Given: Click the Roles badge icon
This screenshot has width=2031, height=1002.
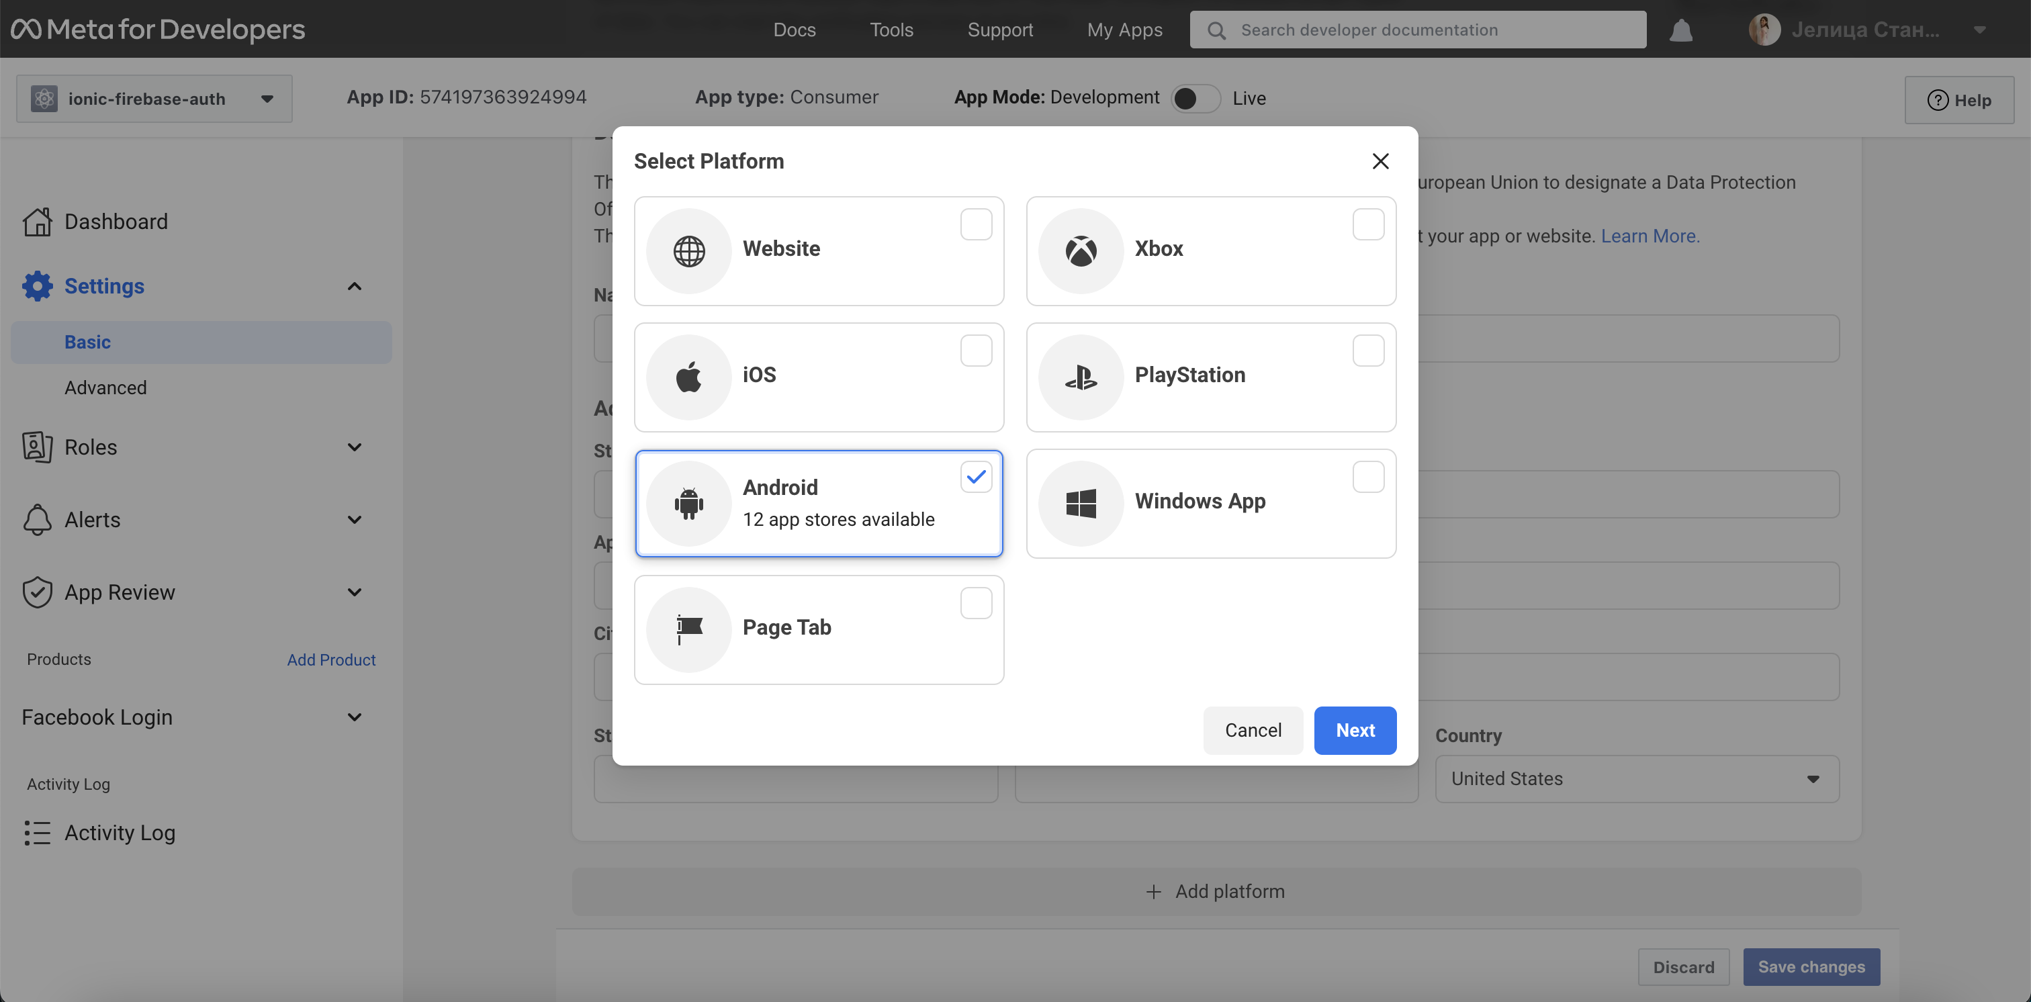Looking at the screenshot, I should pos(37,447).
